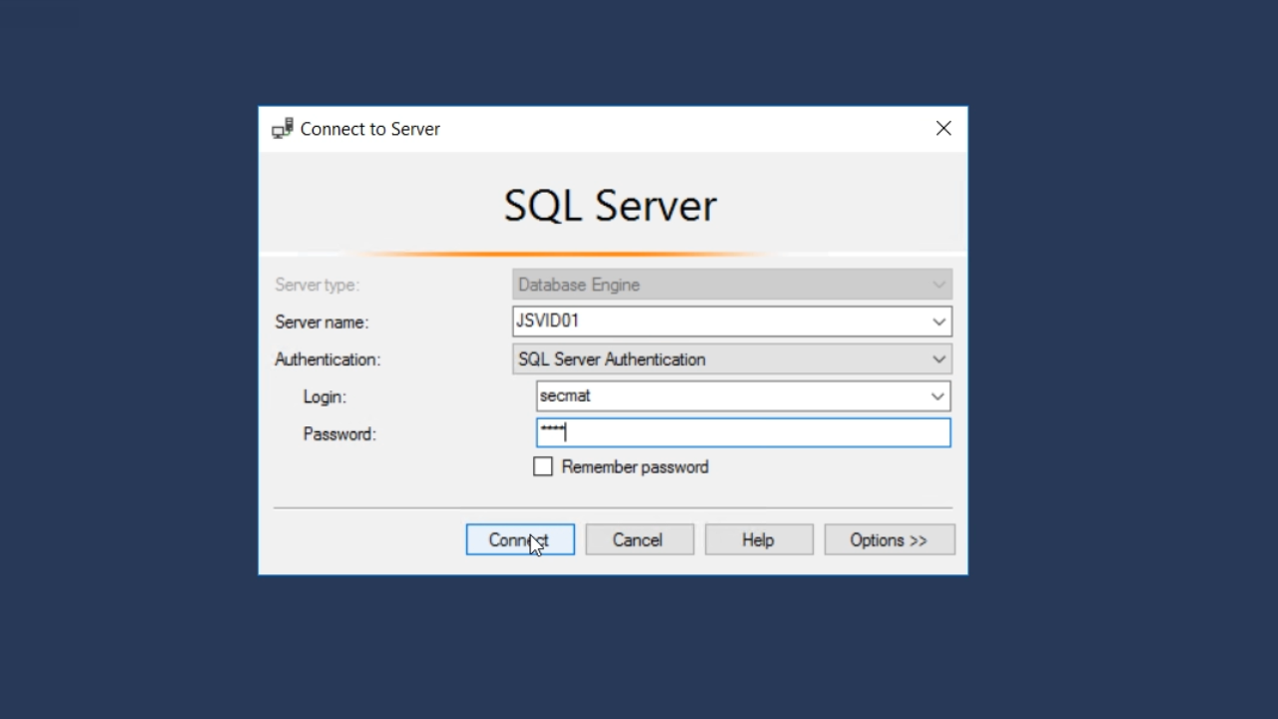1278x719 pixels.
Task: Expand the Login dropdown arrow
Action: (938, 396)
